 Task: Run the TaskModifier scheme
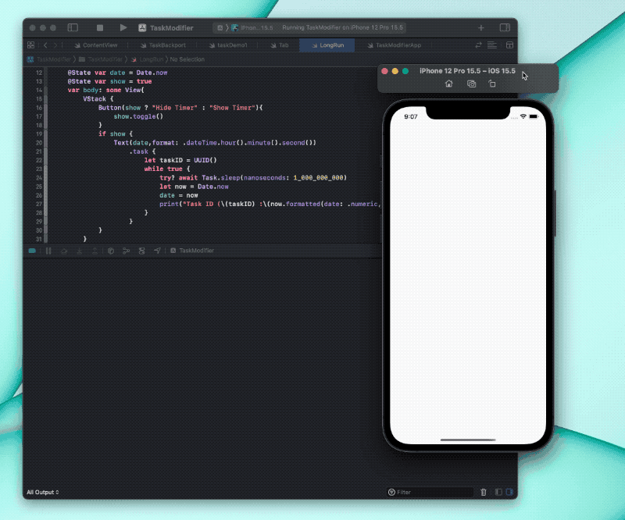click(124, 27)
